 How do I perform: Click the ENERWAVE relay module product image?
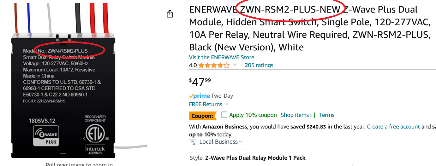(63, 94)
